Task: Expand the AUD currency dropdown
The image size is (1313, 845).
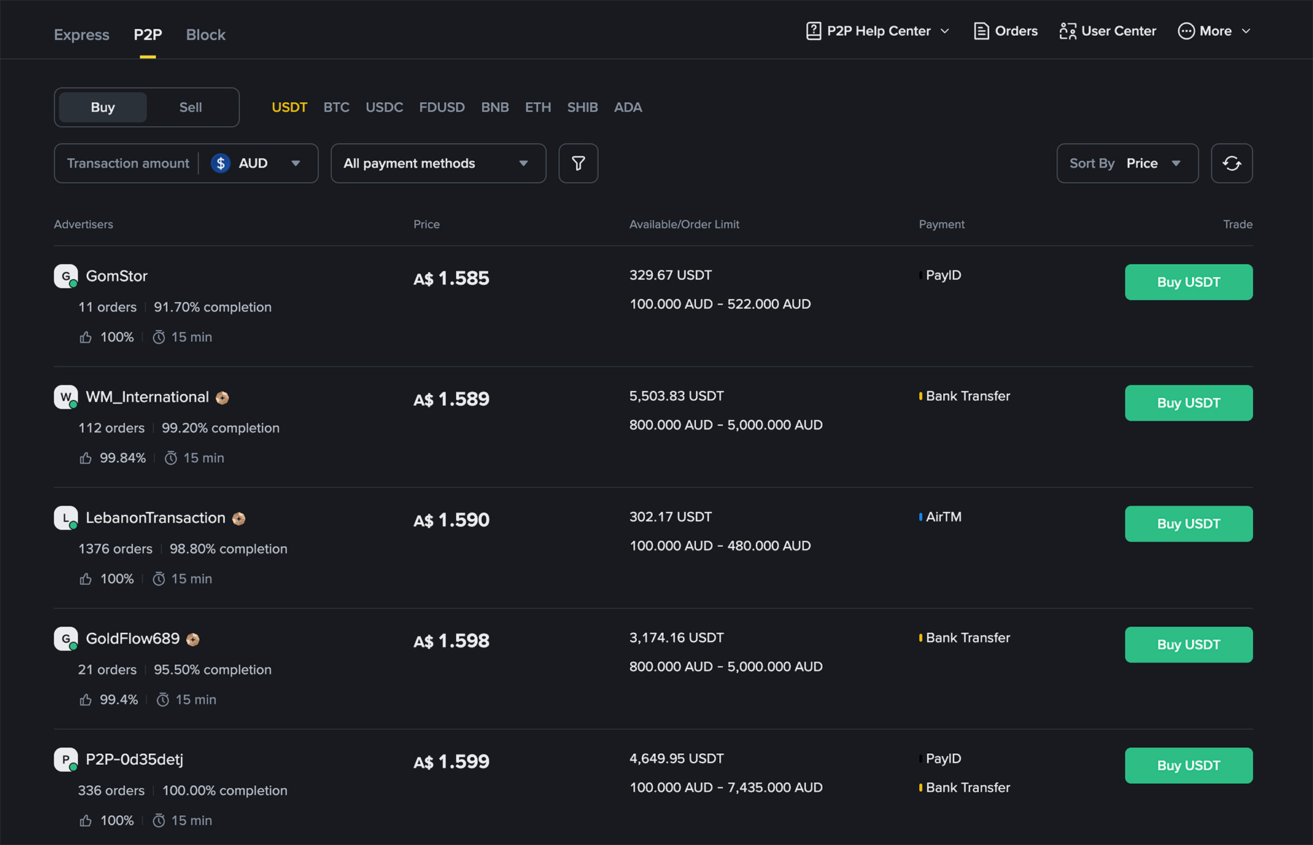Action: tap(295, 163)
